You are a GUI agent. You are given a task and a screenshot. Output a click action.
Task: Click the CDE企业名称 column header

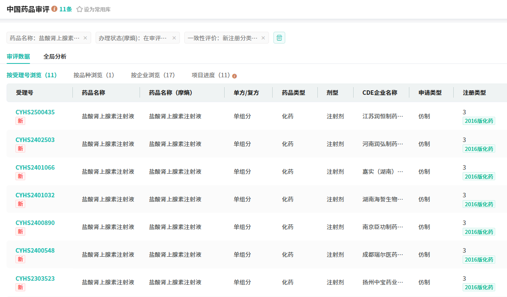click(380, 93)
